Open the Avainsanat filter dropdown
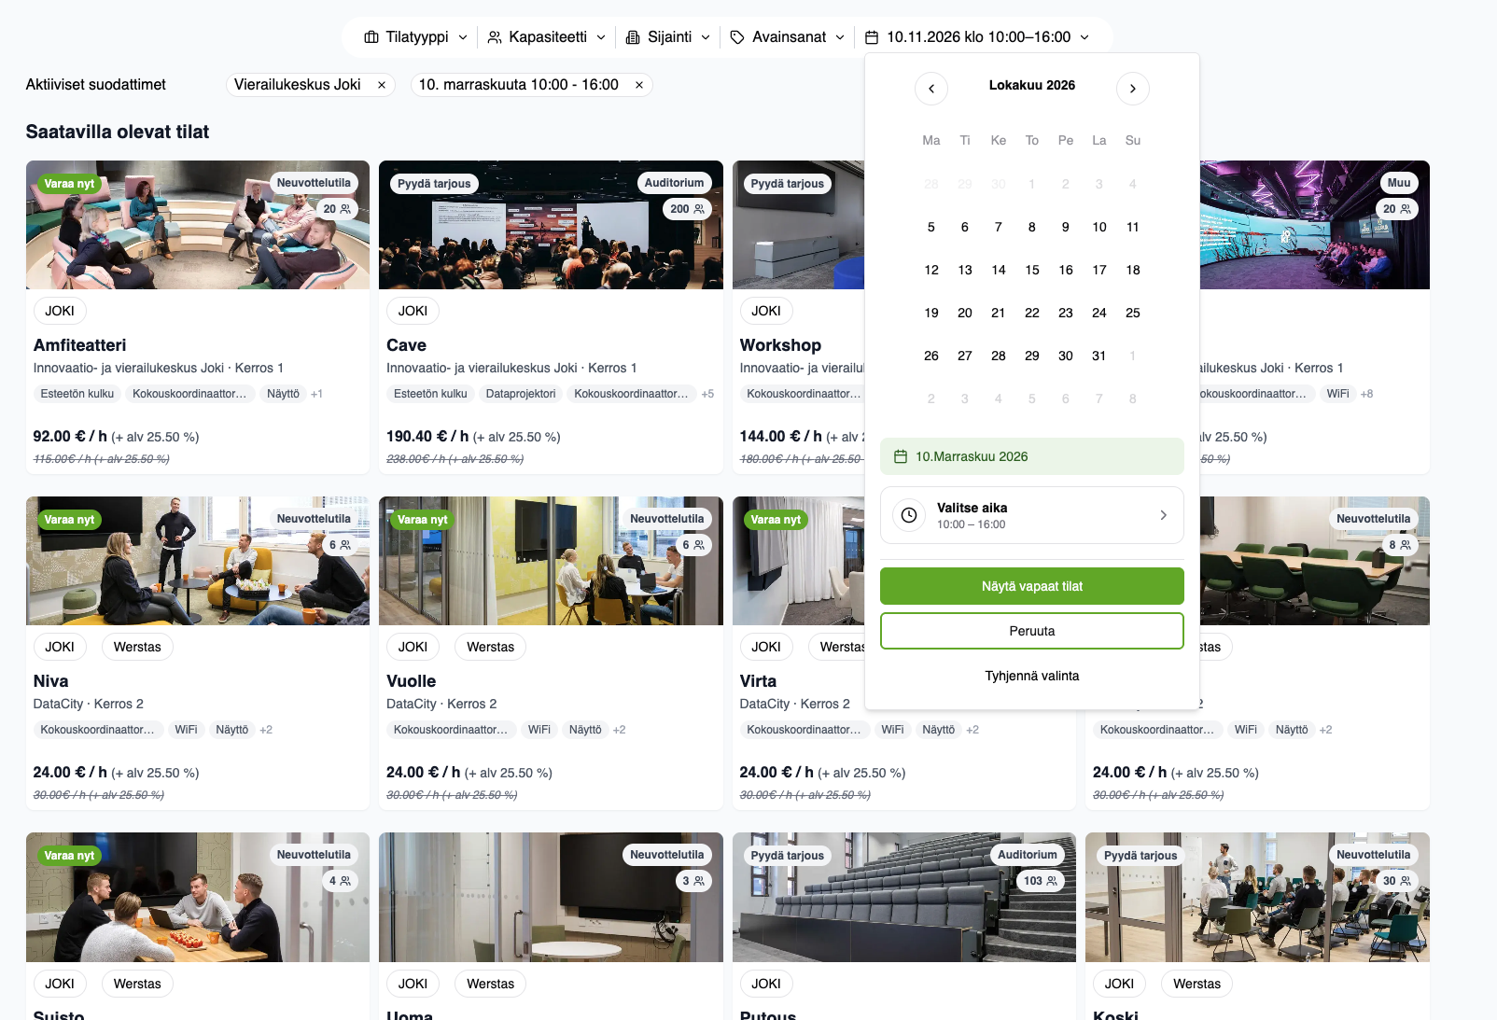The height and width of the screenshot is (1020, 1497). [x=788, y=37]
